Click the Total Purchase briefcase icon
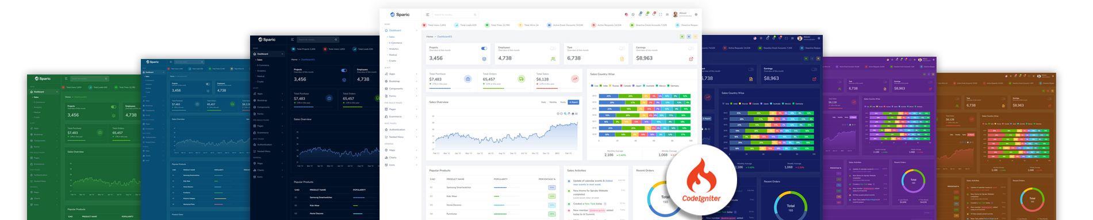 pos(468,78)
